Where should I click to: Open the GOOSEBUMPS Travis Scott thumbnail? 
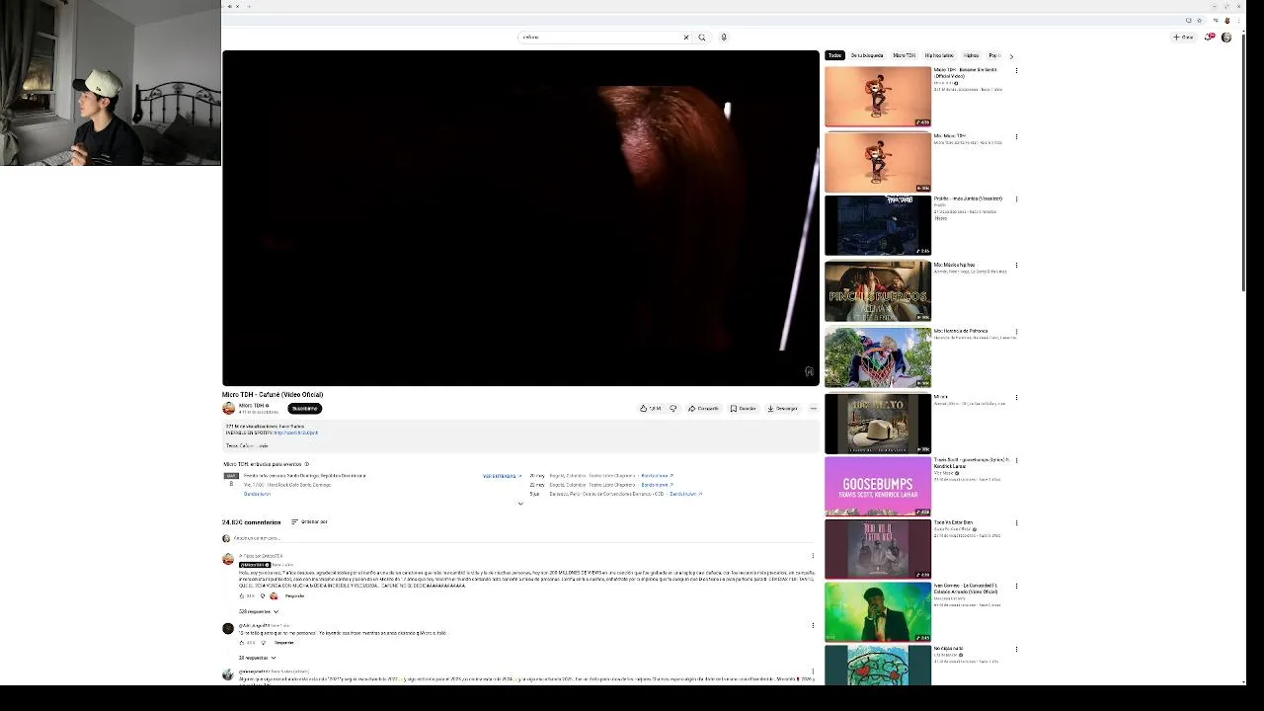point(878,486)
